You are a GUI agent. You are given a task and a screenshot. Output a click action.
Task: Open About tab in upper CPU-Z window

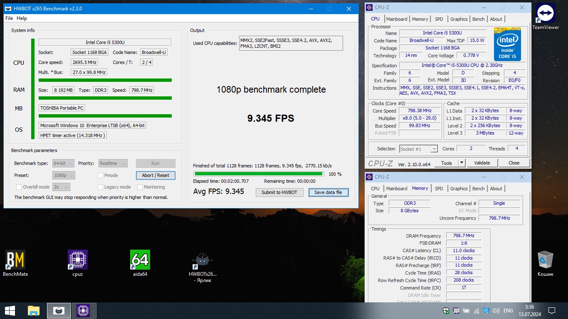tap(496, 19)
